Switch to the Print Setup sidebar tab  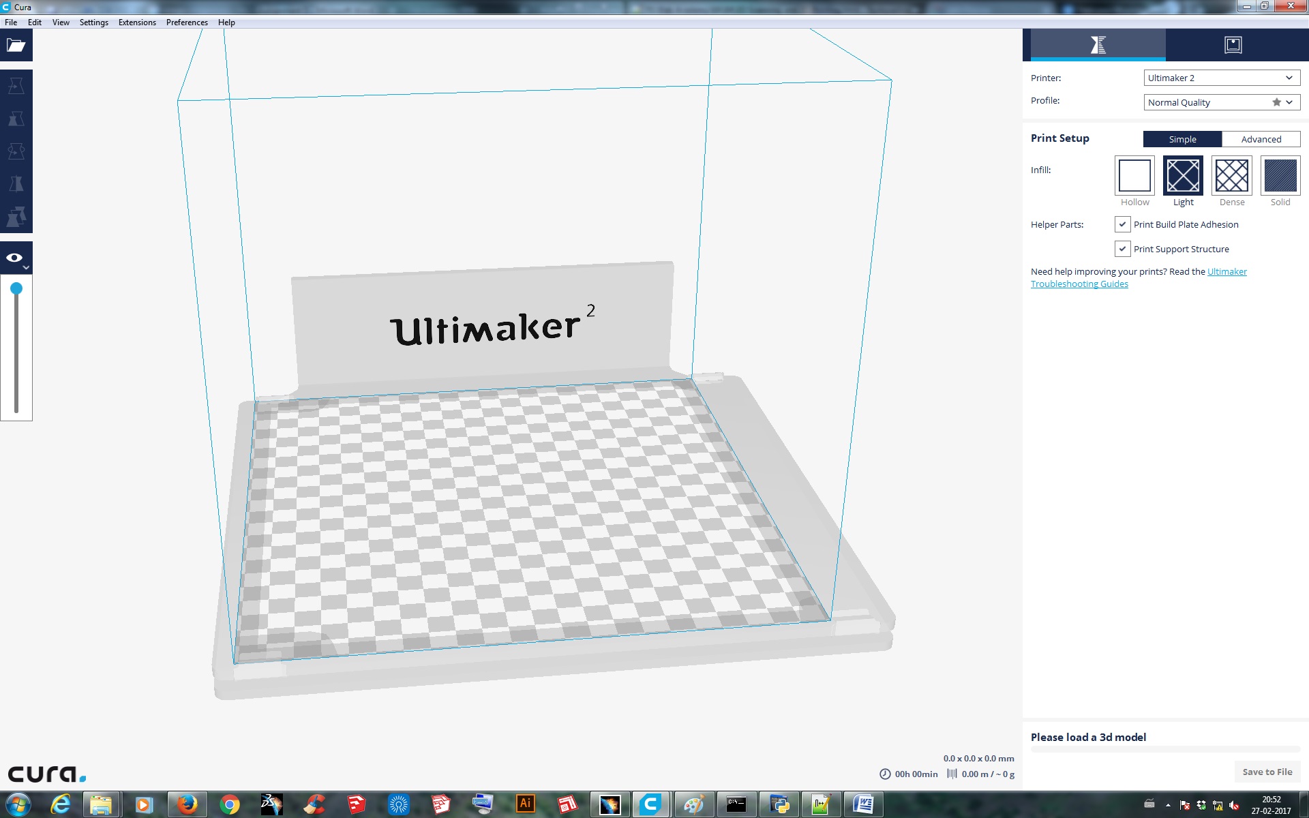(x=1098, y=45)
